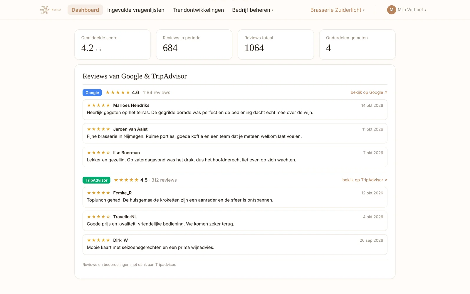Click The Next Review logo
470x294 pixels.
tap(51, 10)
